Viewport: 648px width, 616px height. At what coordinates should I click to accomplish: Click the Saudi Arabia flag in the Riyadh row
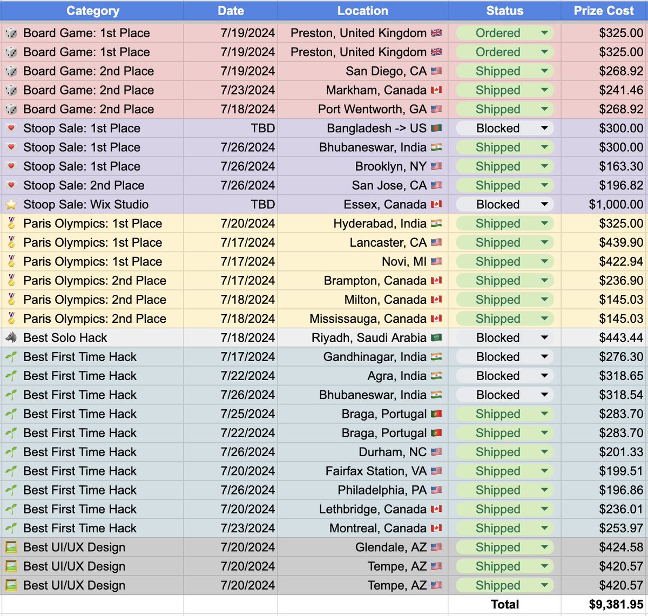click(x=436, y=338)
